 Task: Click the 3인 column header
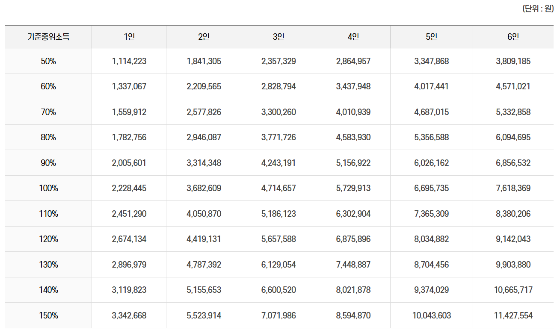point(279,37)
